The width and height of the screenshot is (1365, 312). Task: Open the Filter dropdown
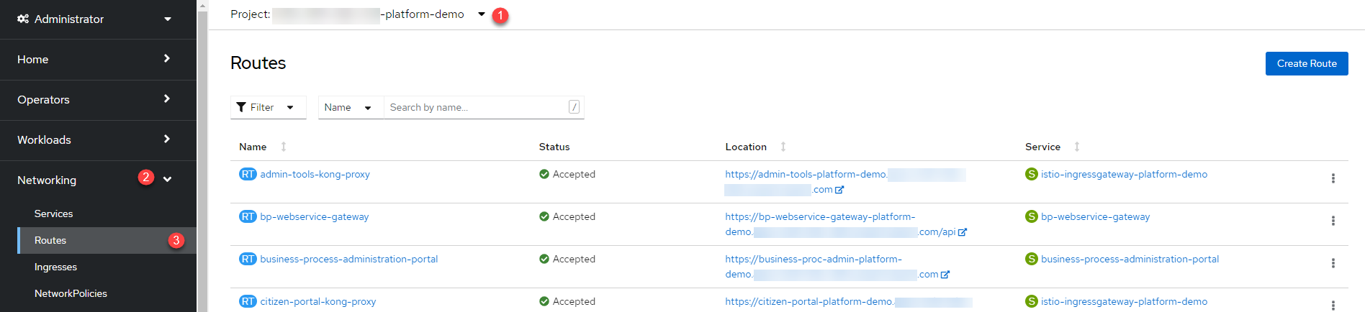tap(269, 107)
